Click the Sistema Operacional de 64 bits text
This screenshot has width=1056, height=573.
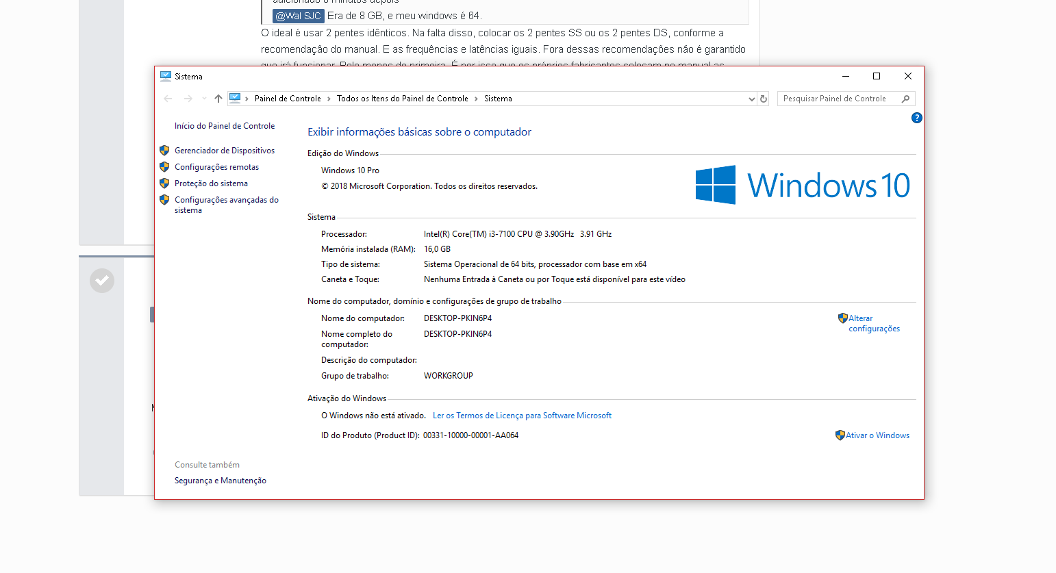(x=535, y=264)
